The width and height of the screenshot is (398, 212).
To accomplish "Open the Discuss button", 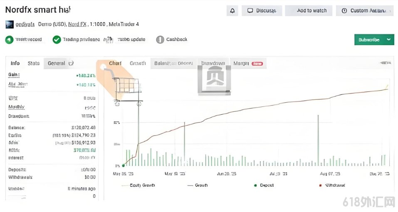I will click(x=262, y=11).
